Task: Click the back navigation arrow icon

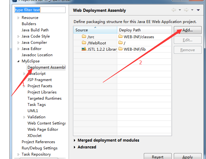Action: pyautogui.click(x=174, y=10)
